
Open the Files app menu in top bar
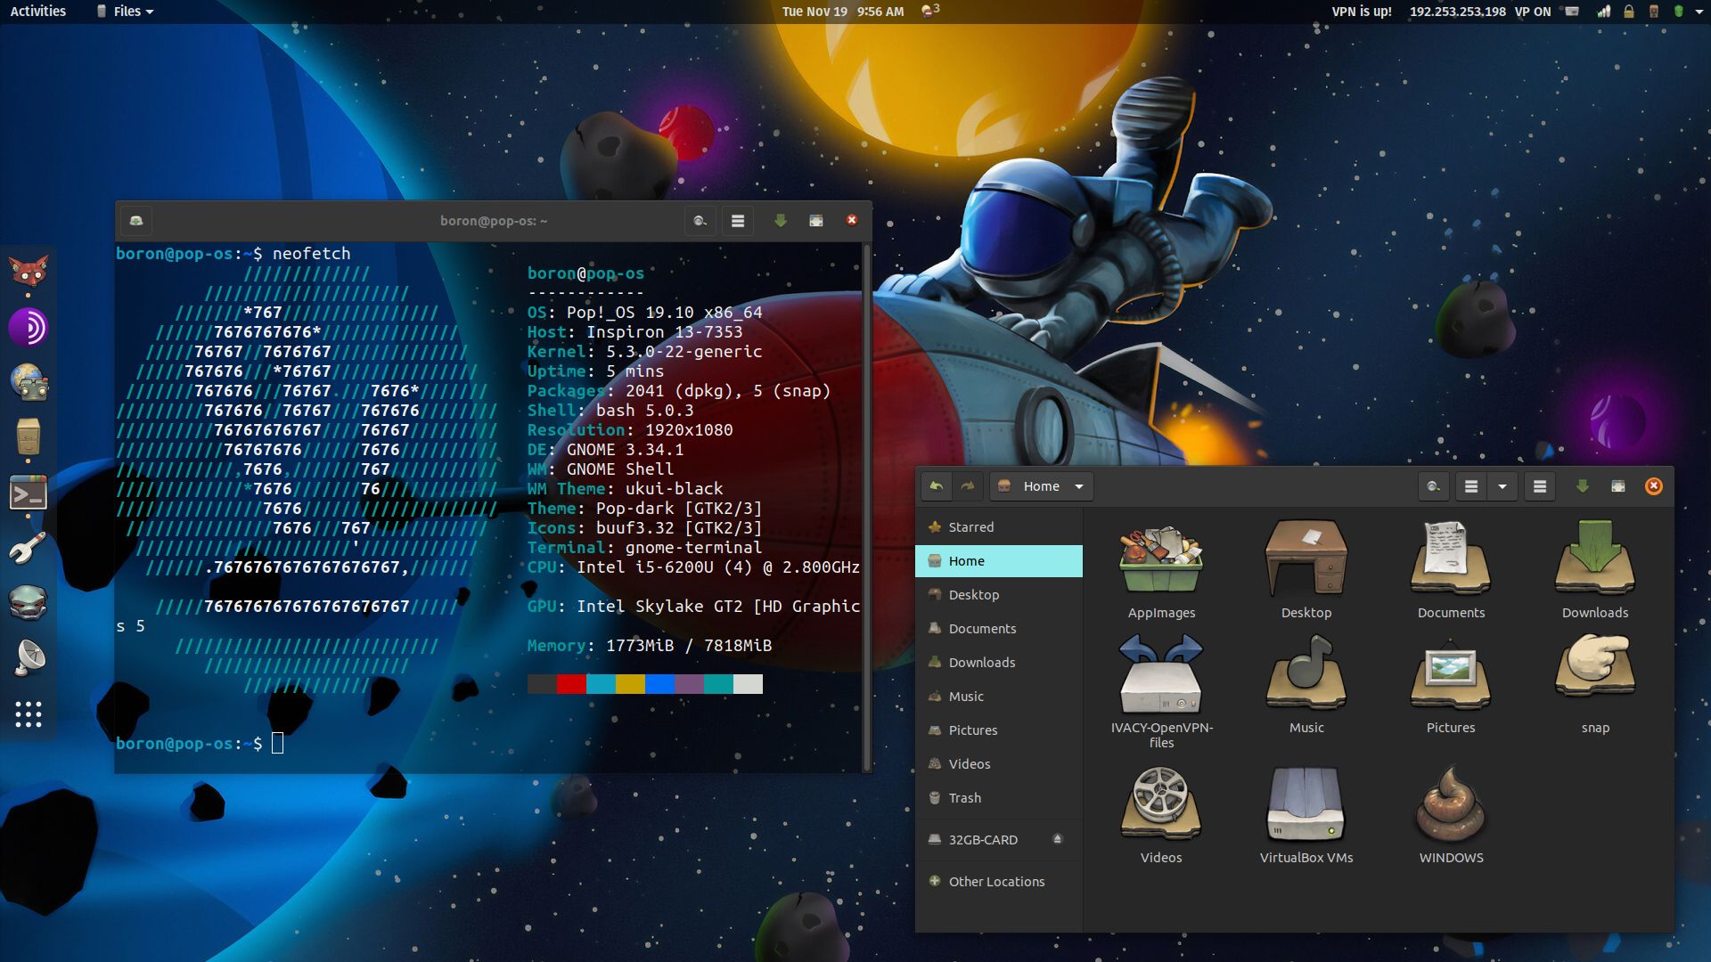click(x=126, y=12)
